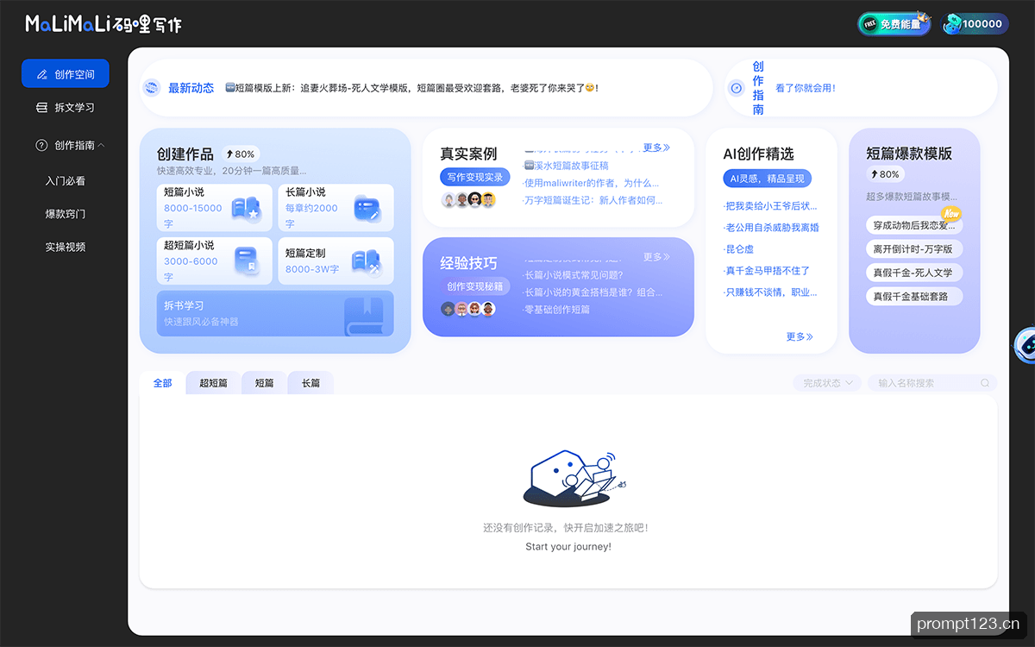Click the 80% badge under 短篇爆款模版
Viewport: 1035px width, 647px height.
point(885,174)
